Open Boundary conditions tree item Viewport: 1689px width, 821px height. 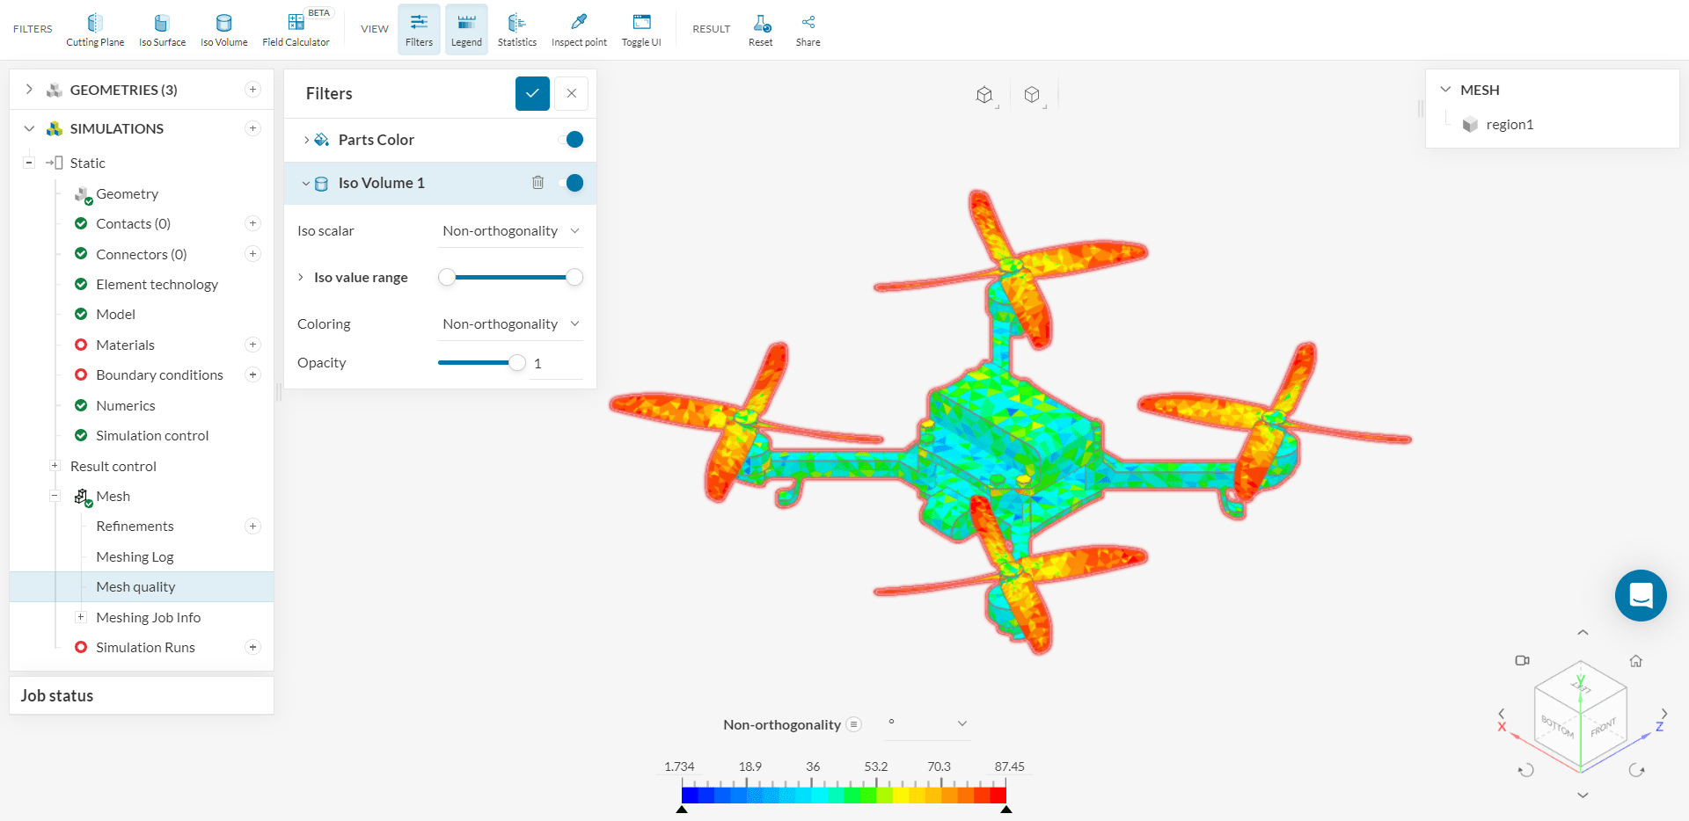pyautogui.click(x=159, y=375)
